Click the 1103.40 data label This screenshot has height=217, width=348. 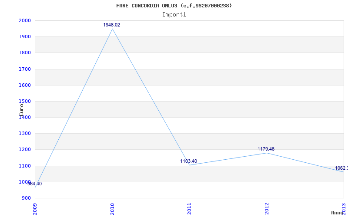tap(189, 161)
